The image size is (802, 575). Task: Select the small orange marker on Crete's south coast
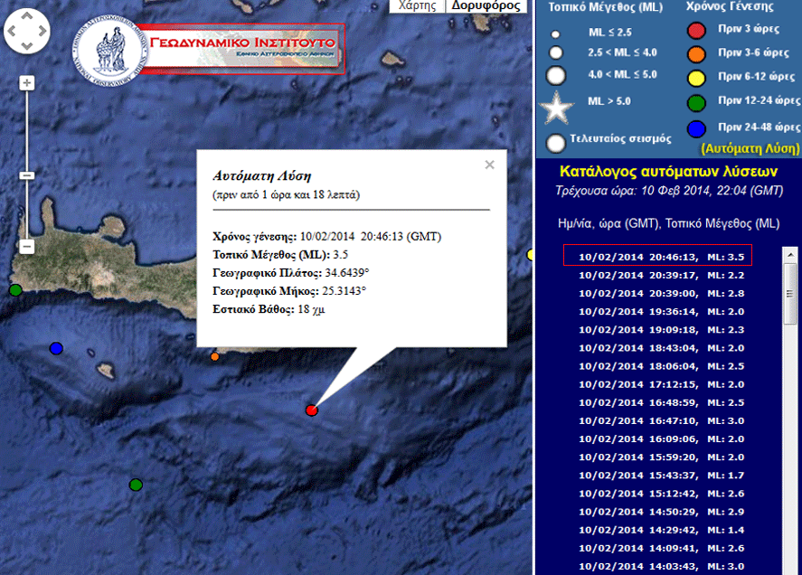215,356
